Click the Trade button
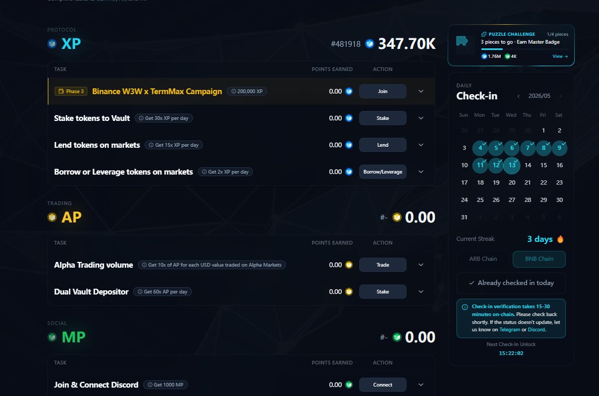Image resolution: width=599 pixels, height=396 pixels. point(383,265)
